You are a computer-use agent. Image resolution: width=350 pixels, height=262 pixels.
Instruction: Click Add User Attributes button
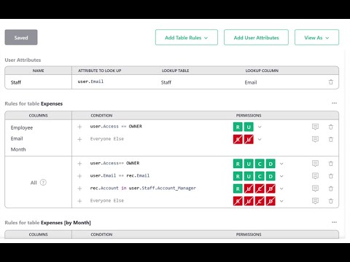click(256, 37)
